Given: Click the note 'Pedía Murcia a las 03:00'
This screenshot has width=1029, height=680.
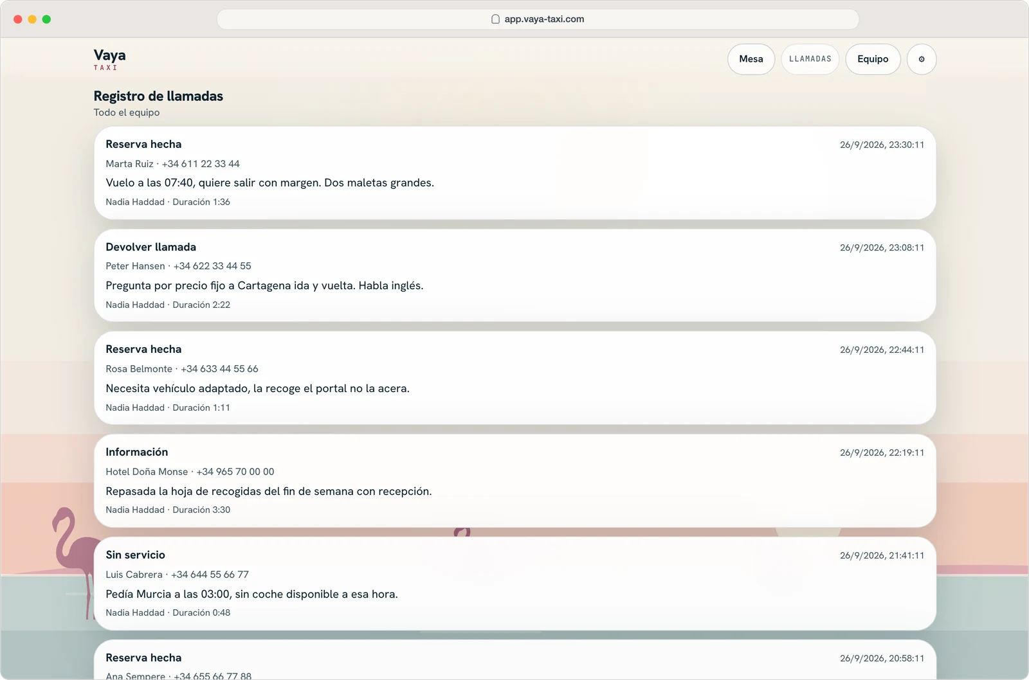Looking at the screenshot, I should click(251, 595).
